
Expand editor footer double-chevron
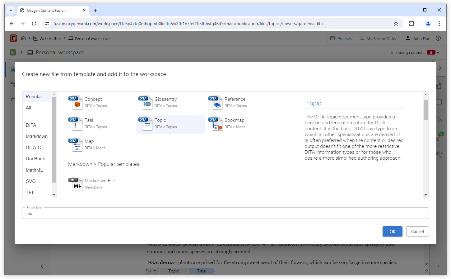tap(426, 271)
